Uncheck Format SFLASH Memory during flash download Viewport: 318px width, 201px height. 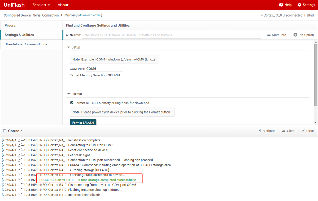[x=72, y=103]
